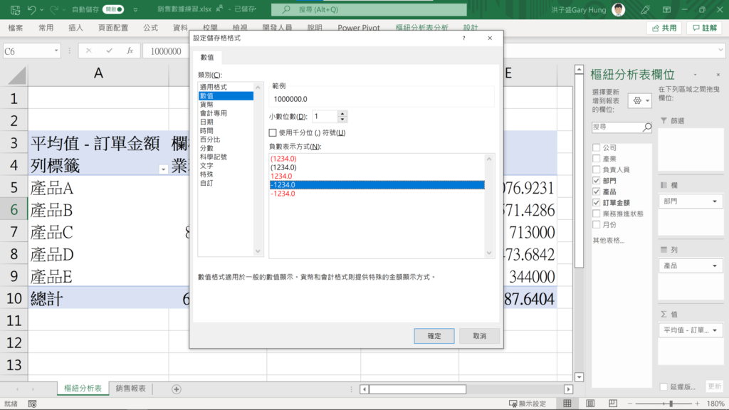This screenshot has width=729, height=410.
Task: Adjust the zoom slider handle
Action: [671, 404]
